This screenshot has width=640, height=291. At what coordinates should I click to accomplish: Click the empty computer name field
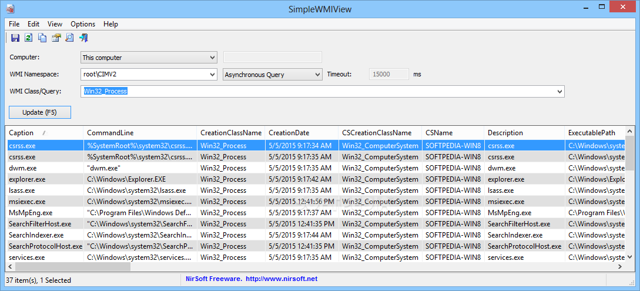[x=273, y=57]
